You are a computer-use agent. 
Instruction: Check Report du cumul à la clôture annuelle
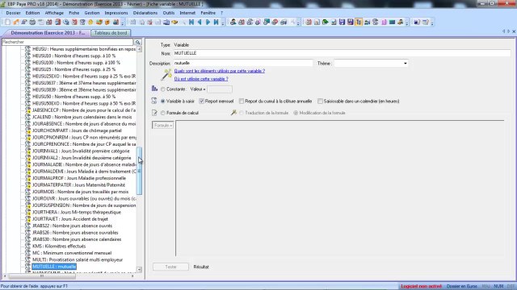coord(242,101)
